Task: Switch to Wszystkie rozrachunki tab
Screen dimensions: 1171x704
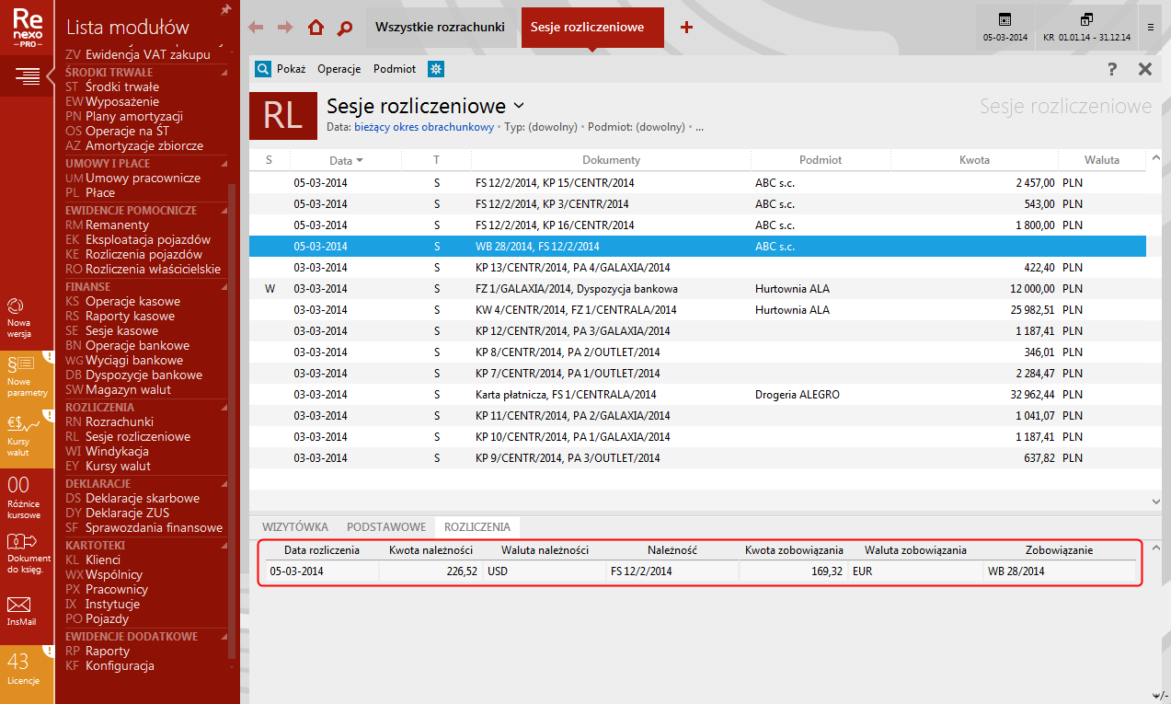Action: [440, 28]
